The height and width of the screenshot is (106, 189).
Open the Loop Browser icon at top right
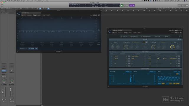184,5
